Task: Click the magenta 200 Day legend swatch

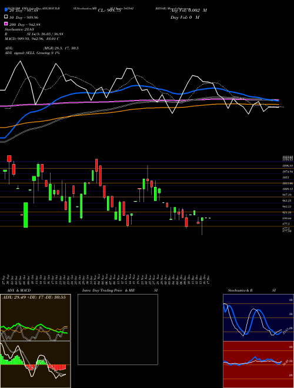Action: [x=6, y=24]
